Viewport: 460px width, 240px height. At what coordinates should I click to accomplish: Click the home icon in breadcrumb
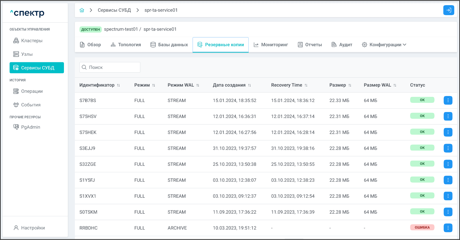[82, 10]
